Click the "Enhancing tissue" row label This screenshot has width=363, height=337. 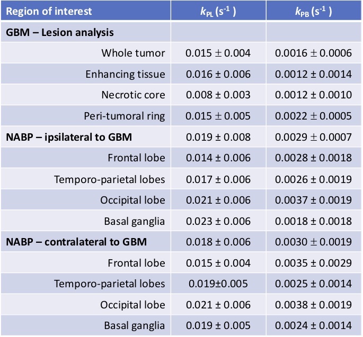(x=125, y=74)
